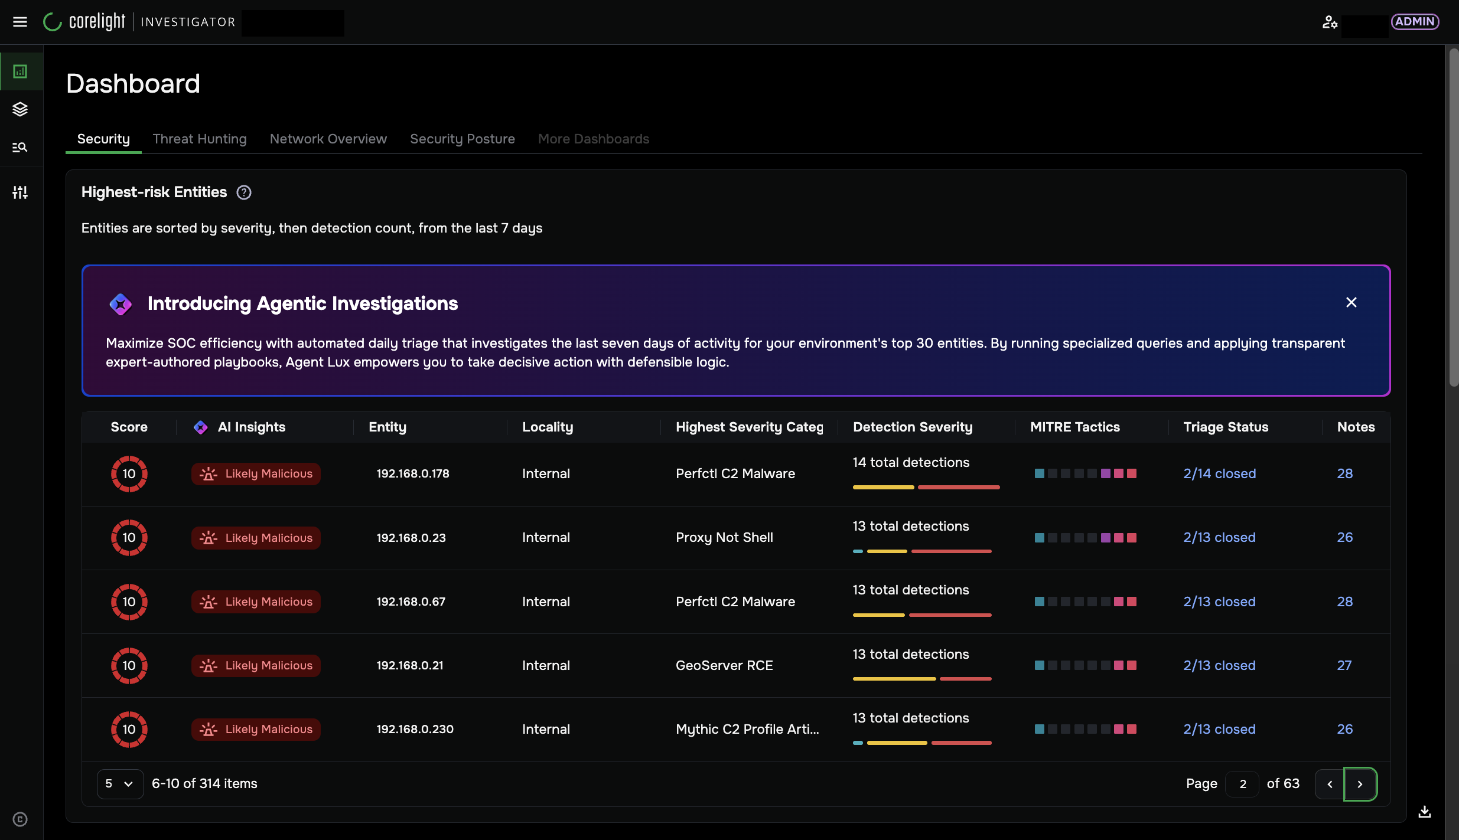The height and width of the screenshot is (840, 1459).
Task: Click the MITRE Tactics column header
Action: pyautogui.click(x=1075, y=427)
